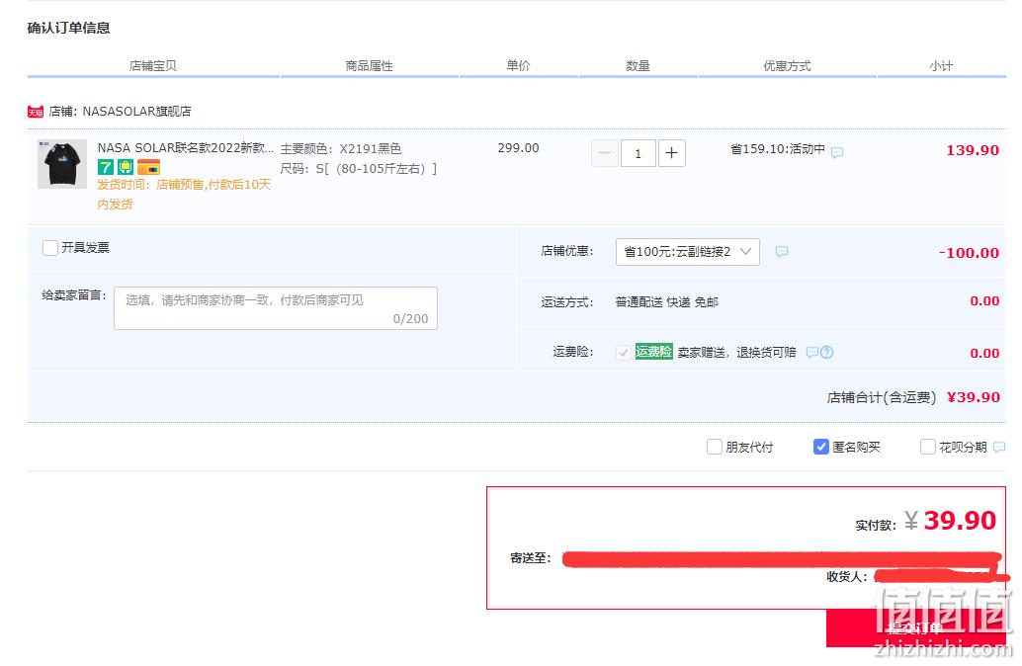Open the 店铺优惠 dropdown 省100元:云副链接2
The width and height of the screenshot is (1022, 666).
click(688, 252)
